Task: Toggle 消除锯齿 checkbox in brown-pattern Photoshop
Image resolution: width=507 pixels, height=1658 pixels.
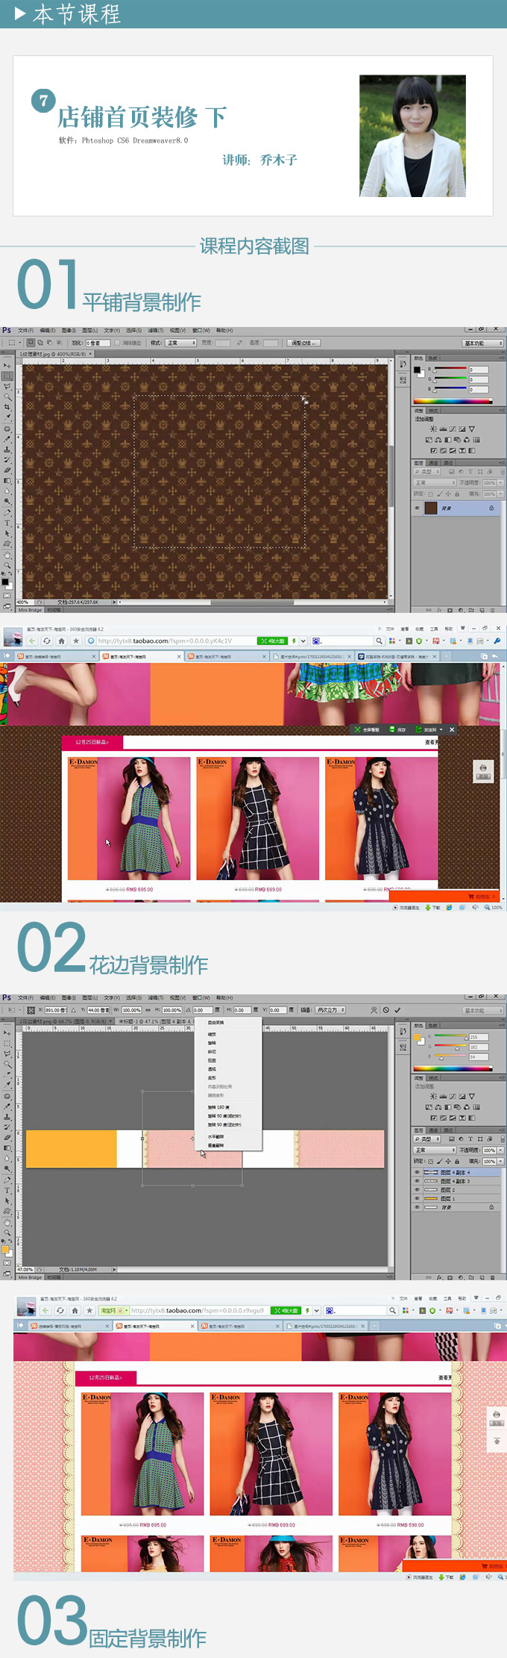Action: tap(117, 342)
